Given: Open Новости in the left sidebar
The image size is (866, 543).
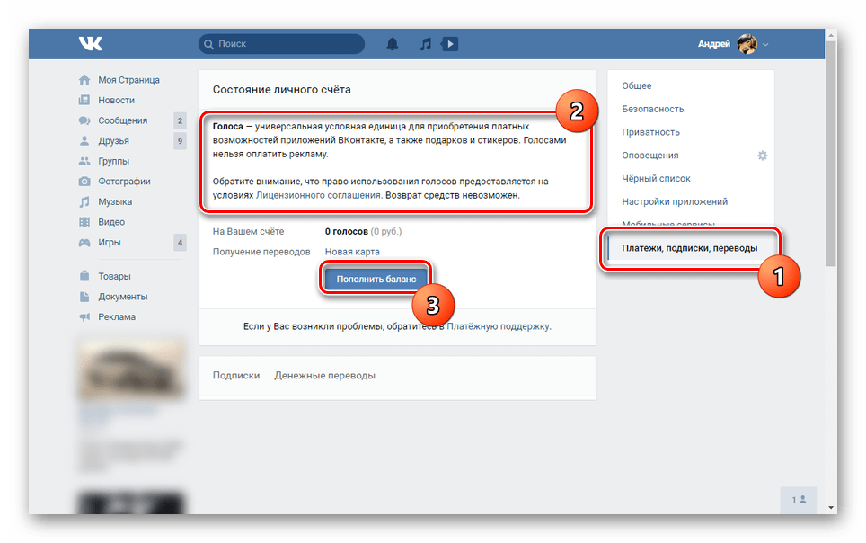Looking at the screenshot, I should click(116, 100).
